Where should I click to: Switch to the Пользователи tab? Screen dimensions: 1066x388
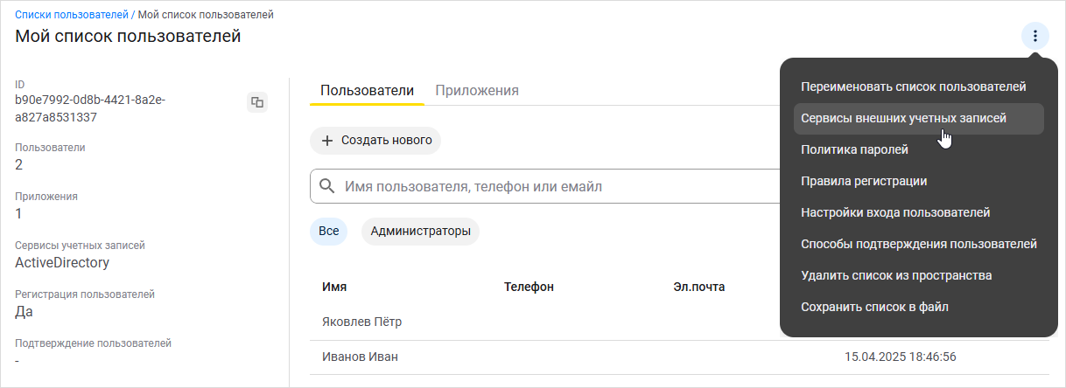coord(367,90)
